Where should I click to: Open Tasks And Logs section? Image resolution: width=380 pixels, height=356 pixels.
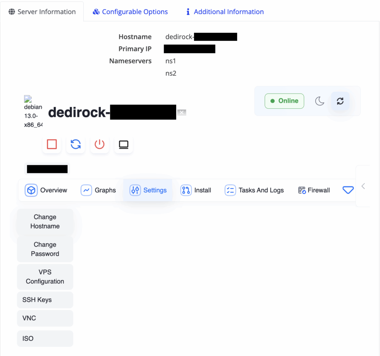[x=254, y=190]
